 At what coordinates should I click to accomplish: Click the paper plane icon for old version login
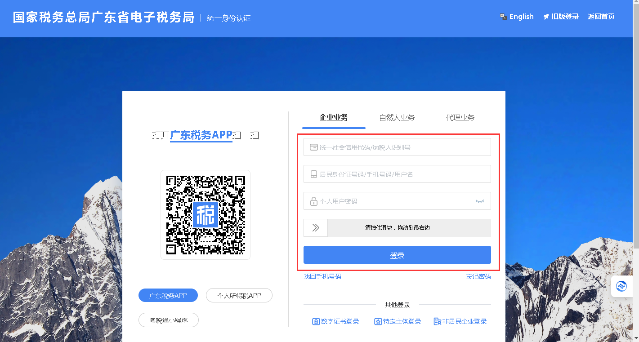click(546, 17)
